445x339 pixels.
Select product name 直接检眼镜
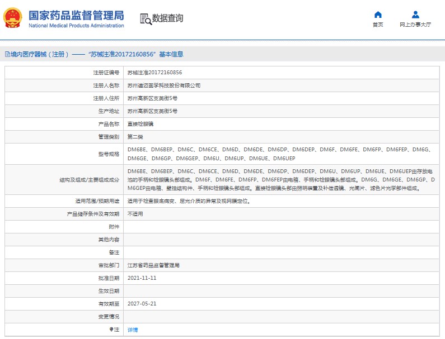[x=140, y=124]
